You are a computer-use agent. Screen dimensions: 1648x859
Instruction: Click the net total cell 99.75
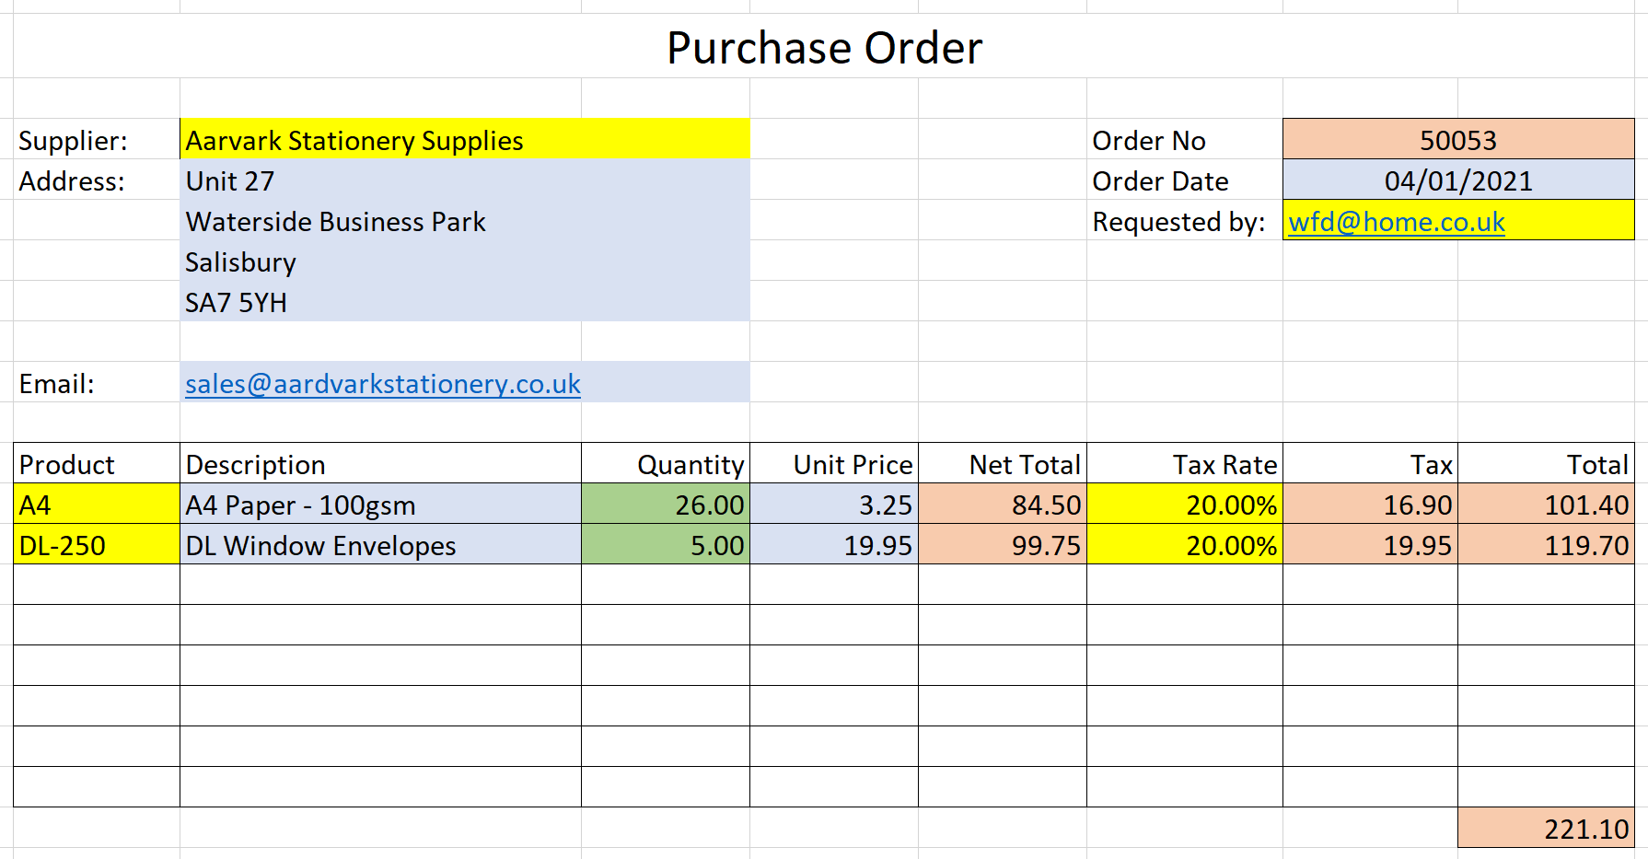(1002, 545)
